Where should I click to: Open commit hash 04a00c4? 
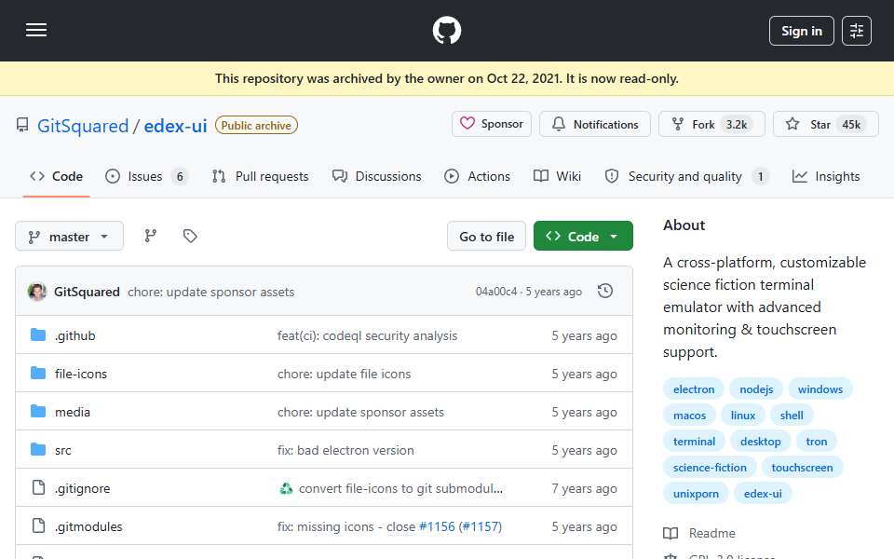point(496,292)
